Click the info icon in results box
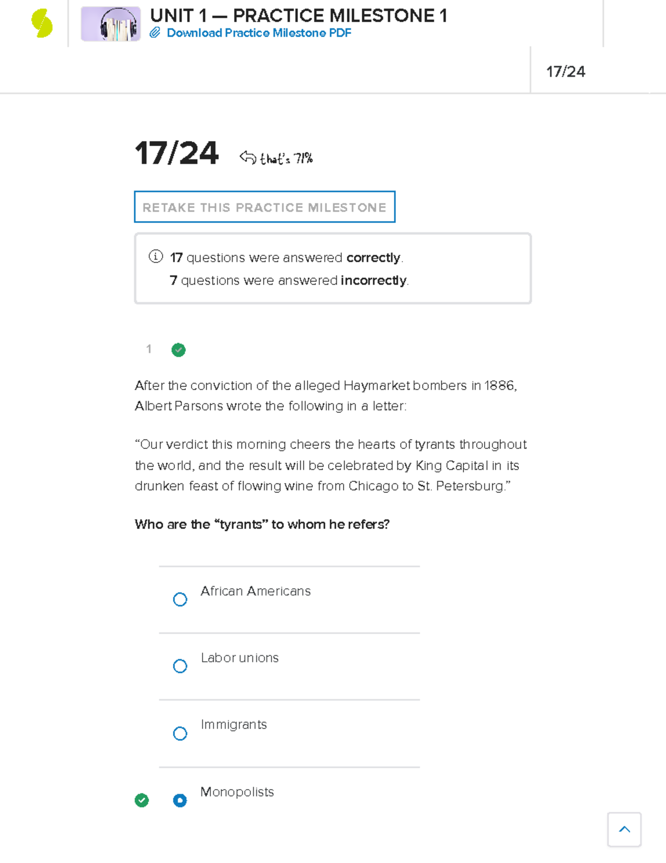This screenshot has height=863, width=666. [156, 257]
